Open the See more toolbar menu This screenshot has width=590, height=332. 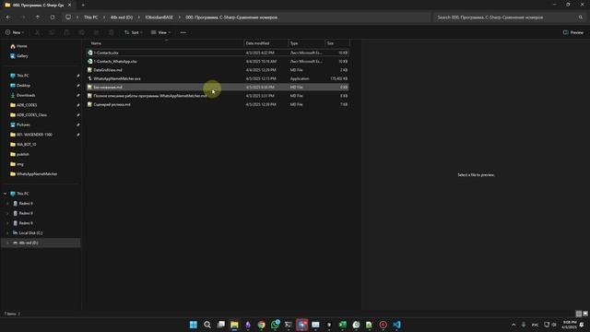click(183, 33)
